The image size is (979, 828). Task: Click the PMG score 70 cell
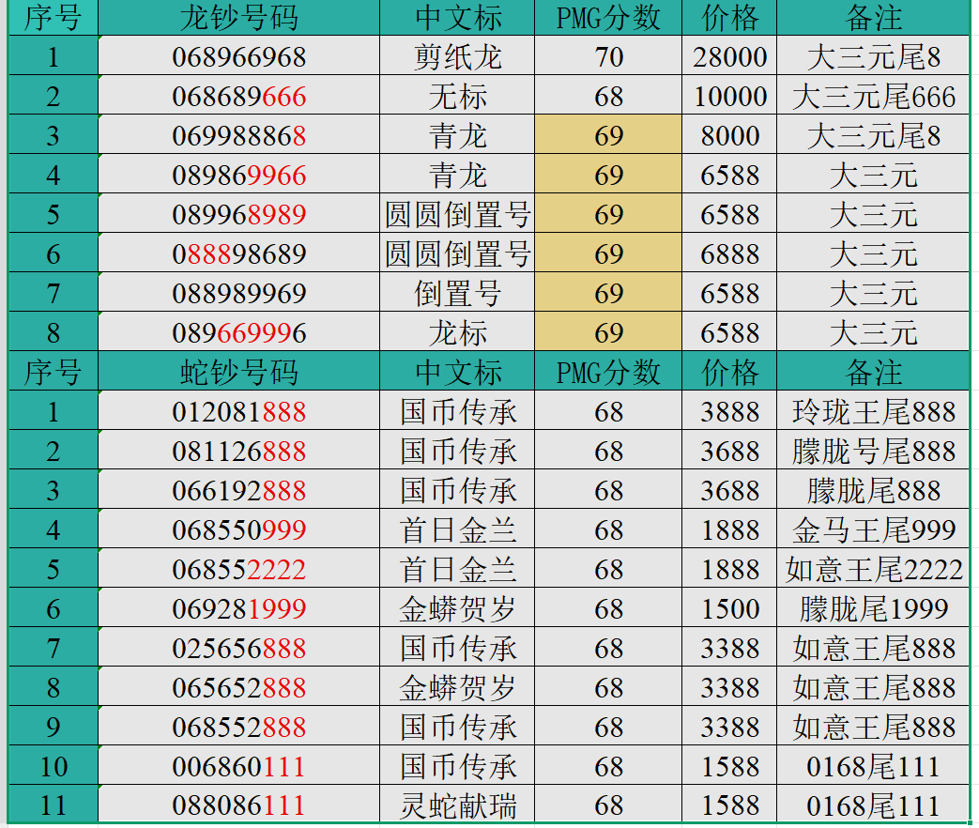[x=608, y=57]
